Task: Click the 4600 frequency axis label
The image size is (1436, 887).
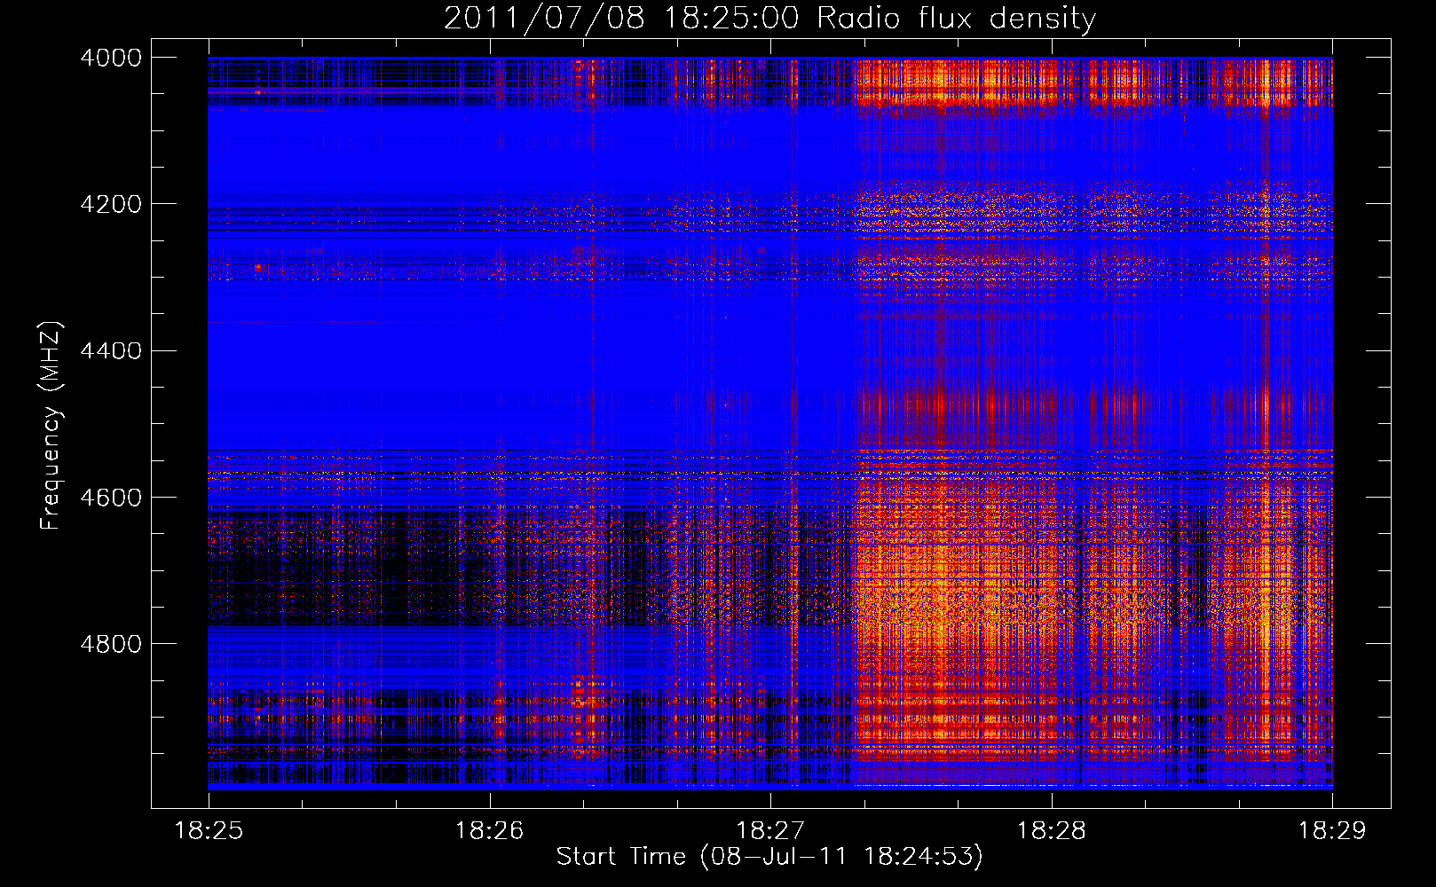Action: (111, 497)
